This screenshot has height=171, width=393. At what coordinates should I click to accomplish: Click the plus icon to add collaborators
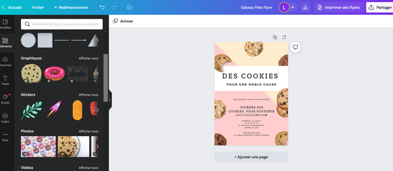click(x=292, y=7)
